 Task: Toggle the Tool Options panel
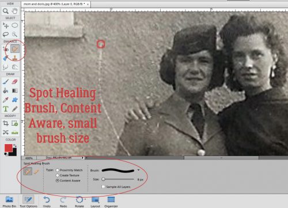pos(28,202)
